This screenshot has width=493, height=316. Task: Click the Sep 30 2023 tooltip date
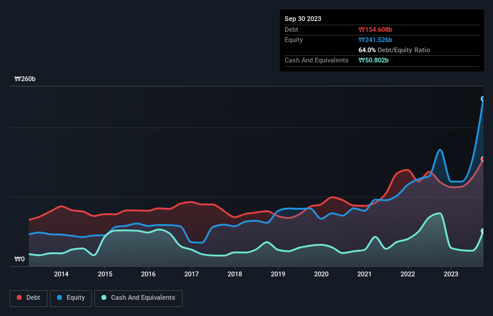pos(303,19)
